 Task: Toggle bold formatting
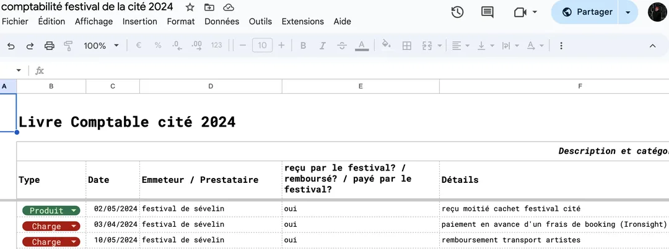point(303,46)
